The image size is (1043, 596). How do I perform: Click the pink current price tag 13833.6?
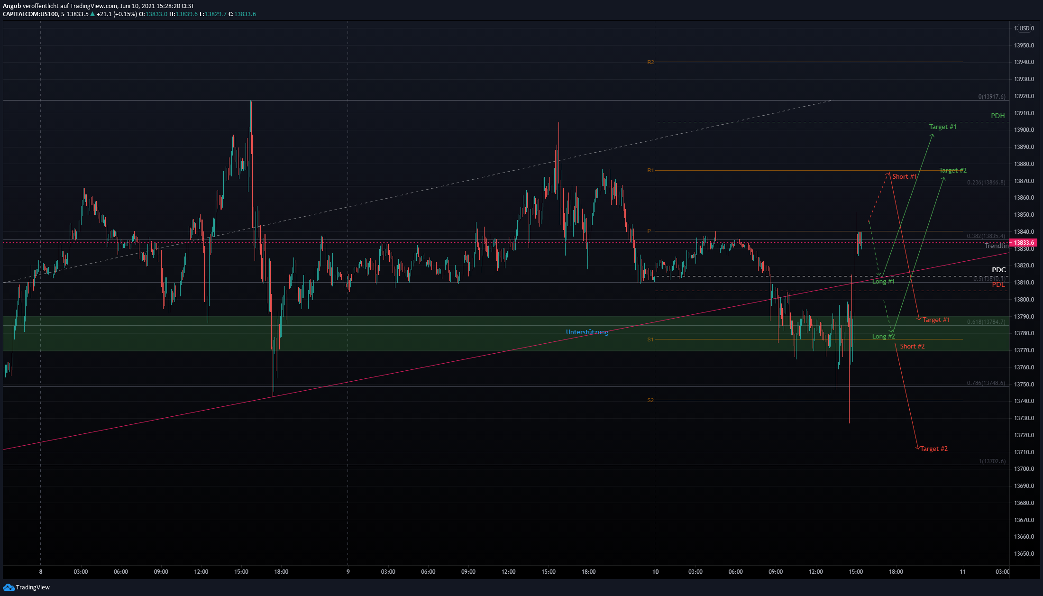pos(1025,243)
